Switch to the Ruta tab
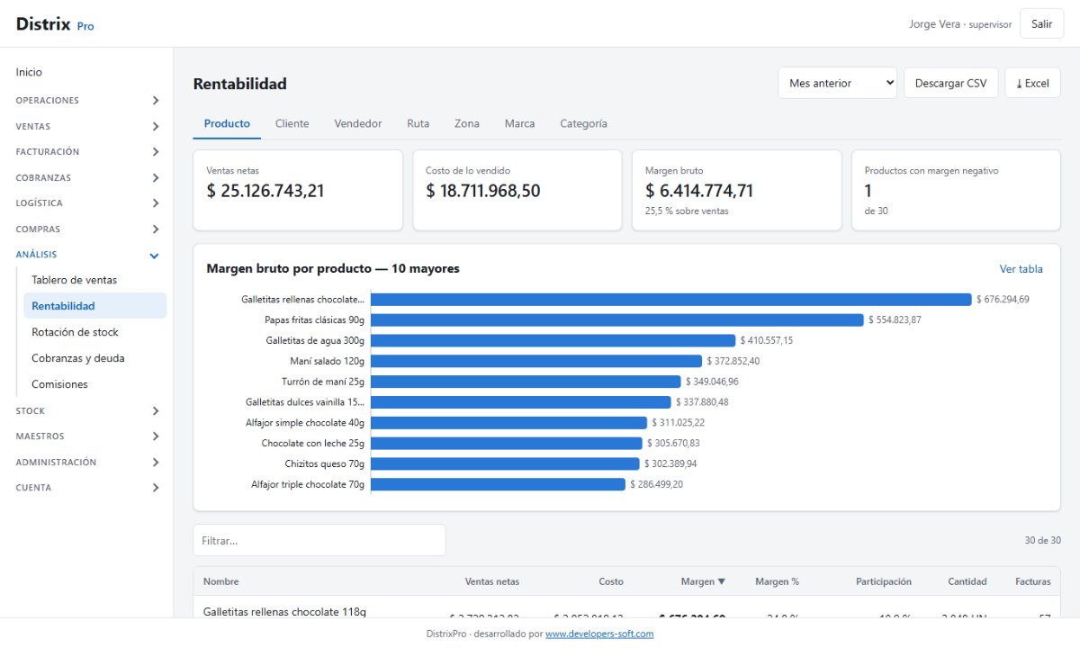This screenshot has height=648, width=1080. [418, 123]
